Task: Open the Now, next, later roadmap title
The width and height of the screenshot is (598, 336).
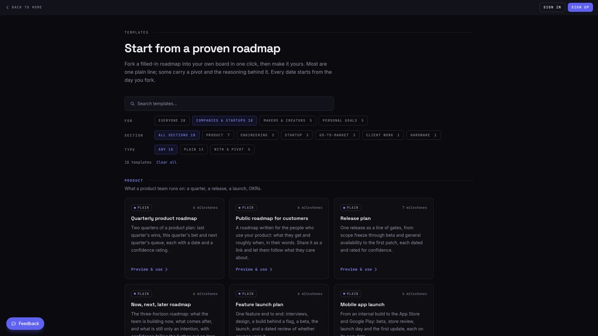Action: 161,305
